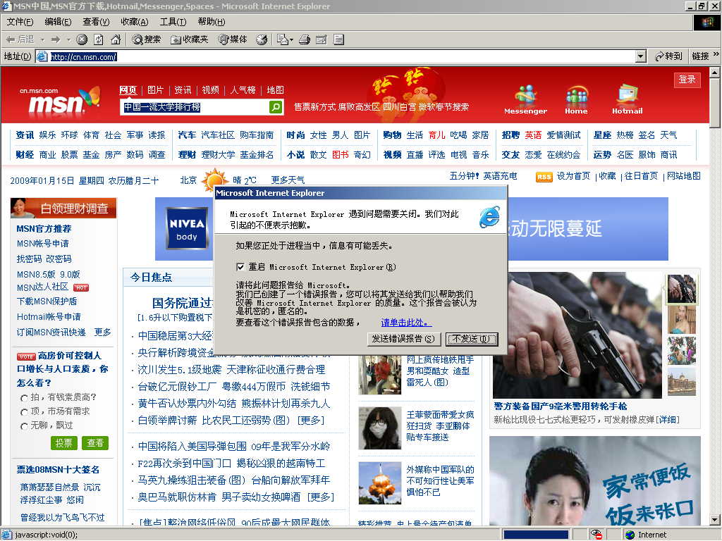Select the 地图 search tab
Screen dimensions: 722x541
pos(276,90)
